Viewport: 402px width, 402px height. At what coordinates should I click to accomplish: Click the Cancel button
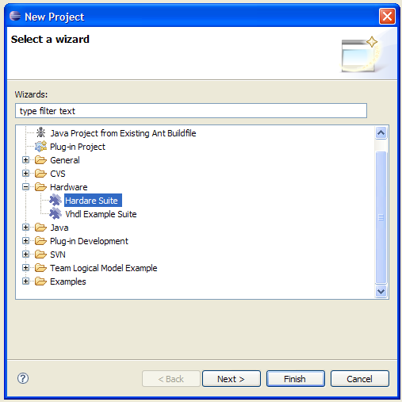(360, 379)
